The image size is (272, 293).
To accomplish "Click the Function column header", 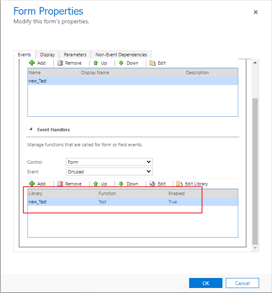I will tap(107, 193).
